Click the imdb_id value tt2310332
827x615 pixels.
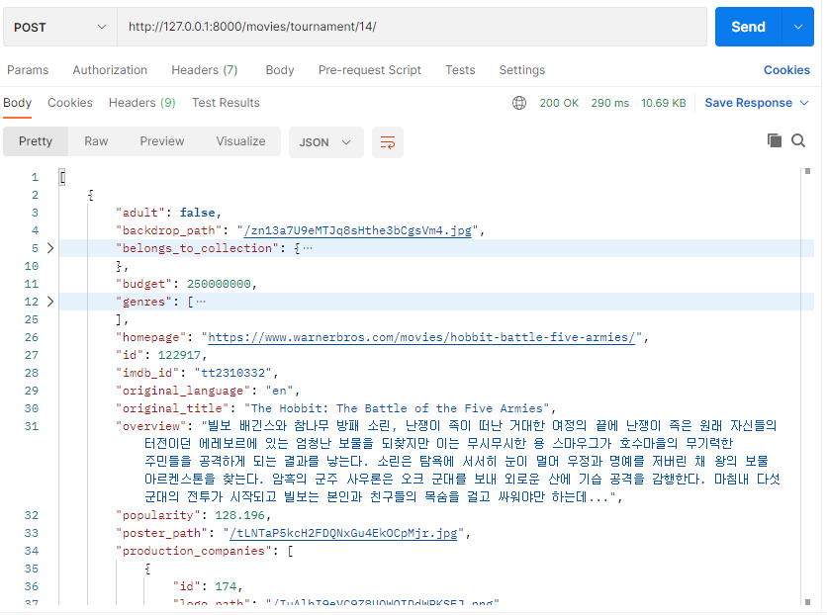(x=232, y=373)
